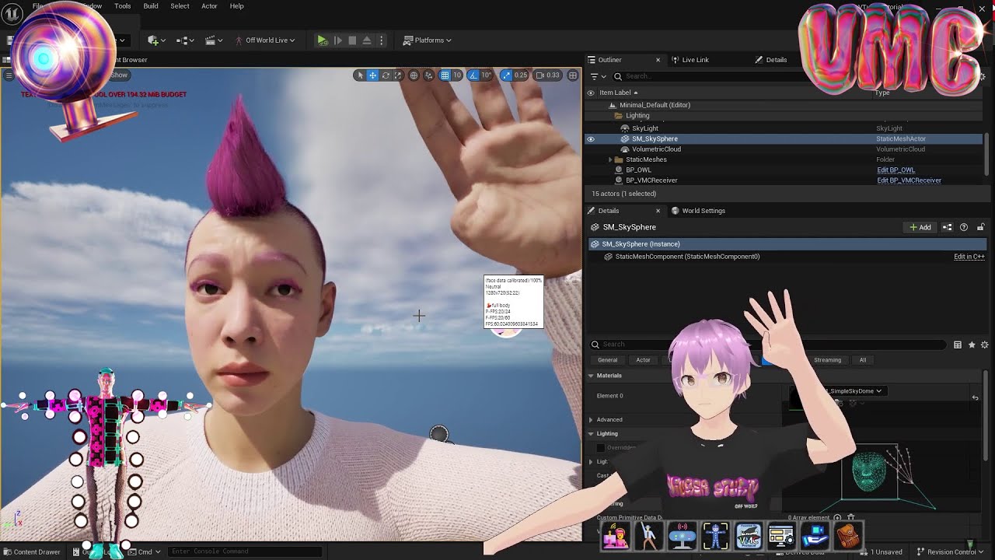
Task: Select the viewport Select (arrow) mode tool
Action: coord(360,75)
